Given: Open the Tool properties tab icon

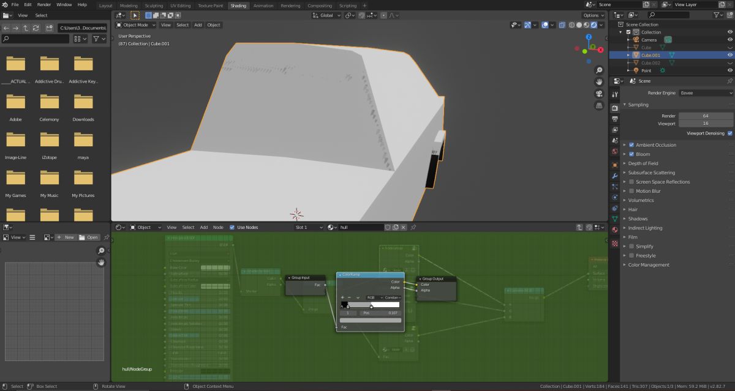Looking at the screenshot, I should pyautogui.click(x=614, y=95).
